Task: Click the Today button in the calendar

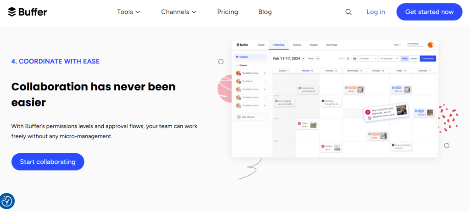Action: (x=311, y=58)
